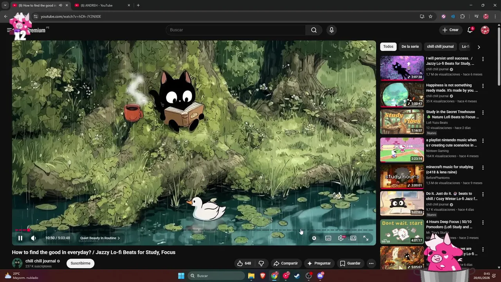Open 'Study in the Secret Treehouse' thumbnail
Image resolution: width=501 pixels, height=282 pixels.
tap(402, 121)
